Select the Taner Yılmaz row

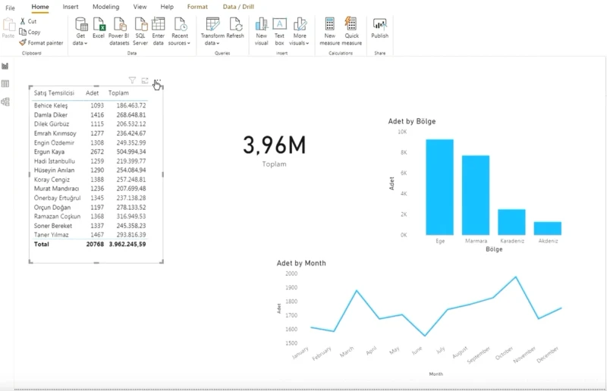coord(90,235)
